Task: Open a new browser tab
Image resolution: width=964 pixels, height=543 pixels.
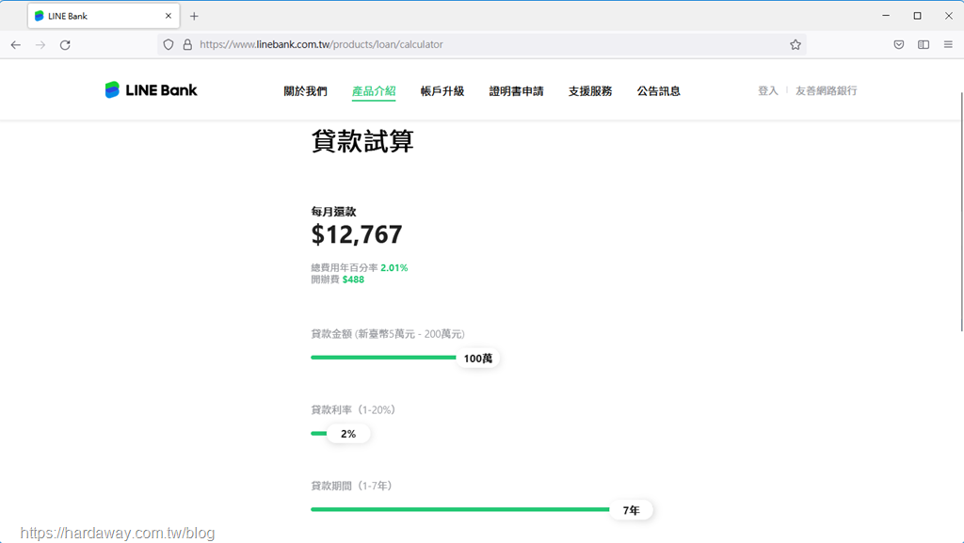Action: (x=194, y=17)
